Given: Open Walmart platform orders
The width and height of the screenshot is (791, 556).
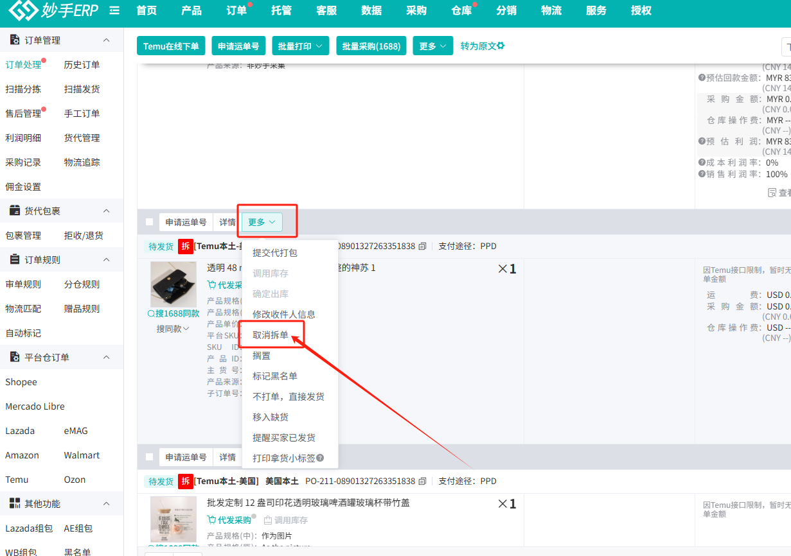Looking at the screenshot, I should 82,455.
